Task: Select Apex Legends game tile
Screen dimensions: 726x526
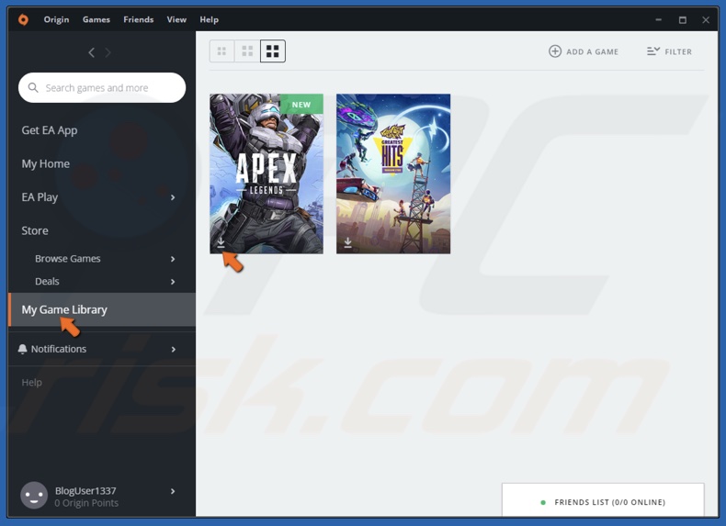Action: tap(267, 173)
